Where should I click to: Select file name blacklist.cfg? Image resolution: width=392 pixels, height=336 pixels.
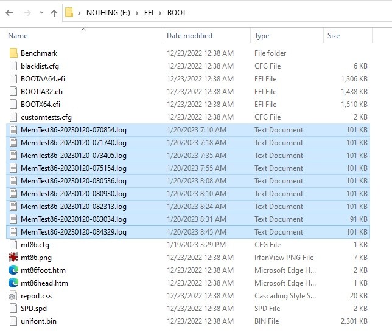(x=40, y=66)
